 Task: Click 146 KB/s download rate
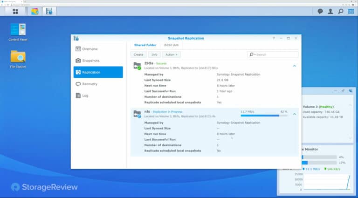point(333,169)
